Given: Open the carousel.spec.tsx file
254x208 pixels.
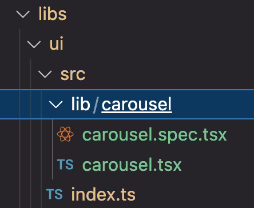Looking at the screenshot, I should (154, 135).
